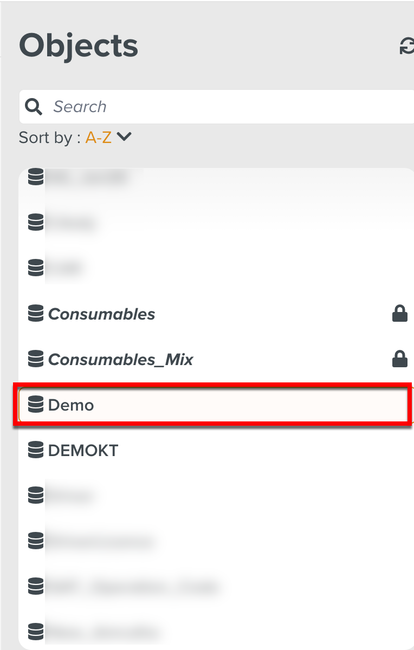Open the Consumables_Mix object name
This screenshot has width=414, height=650.
point(121,360)
